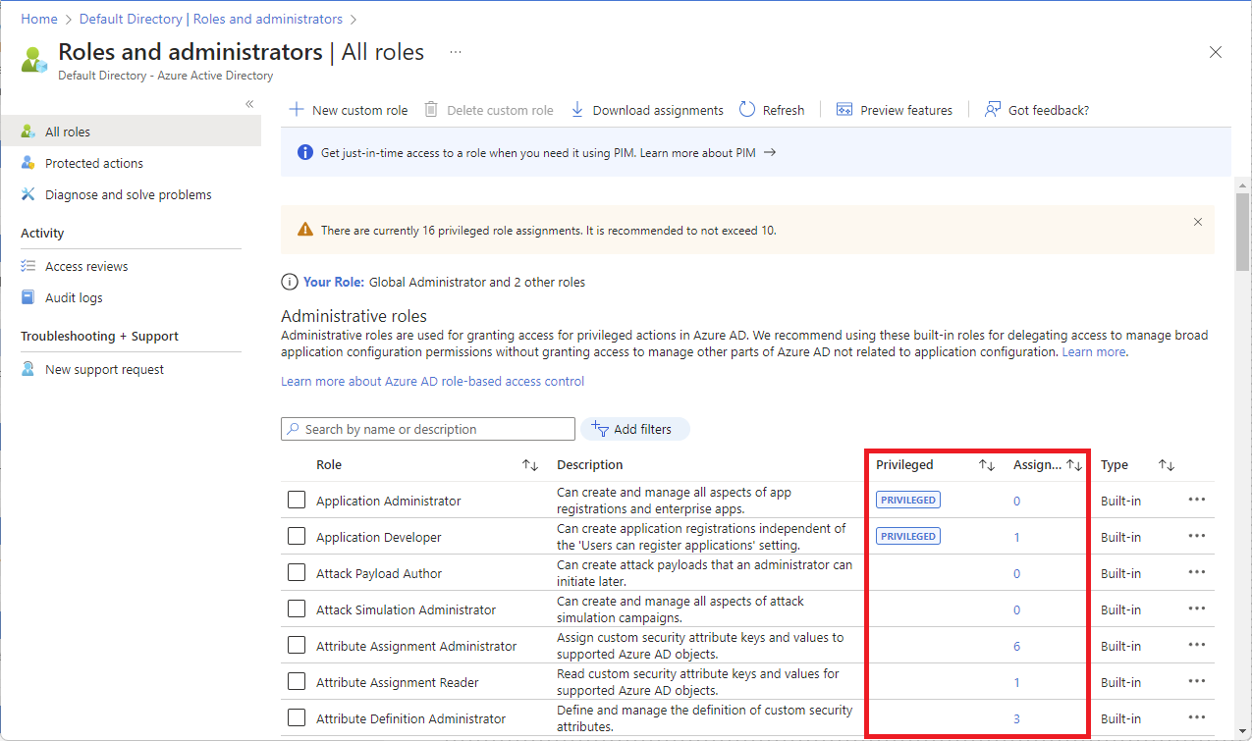Check the Application Developer role checkbox
The image size is (1252, 741).
tap(297, 537)
